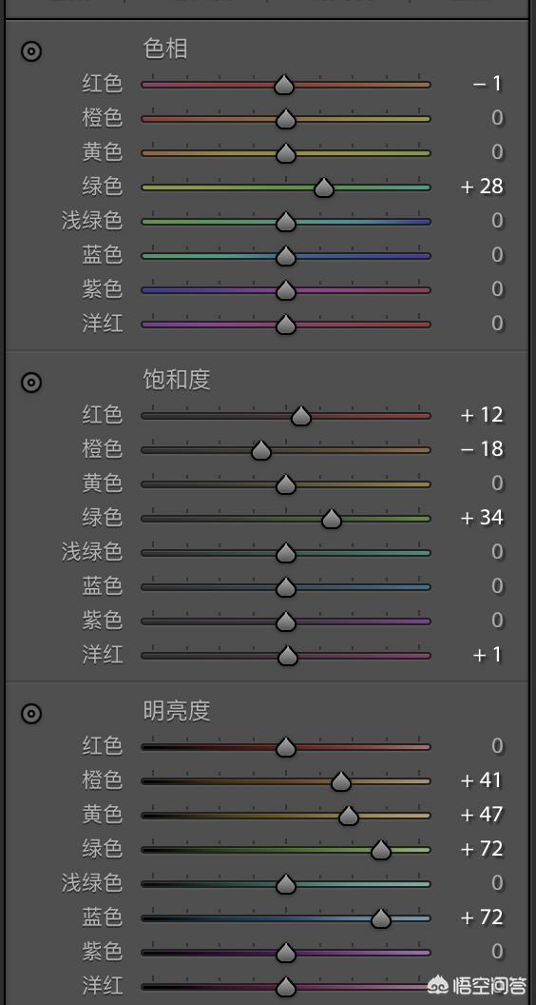Click the 绿色 saturation slider handle
The height and width of the screenshot is (1005, 536).
331,519
